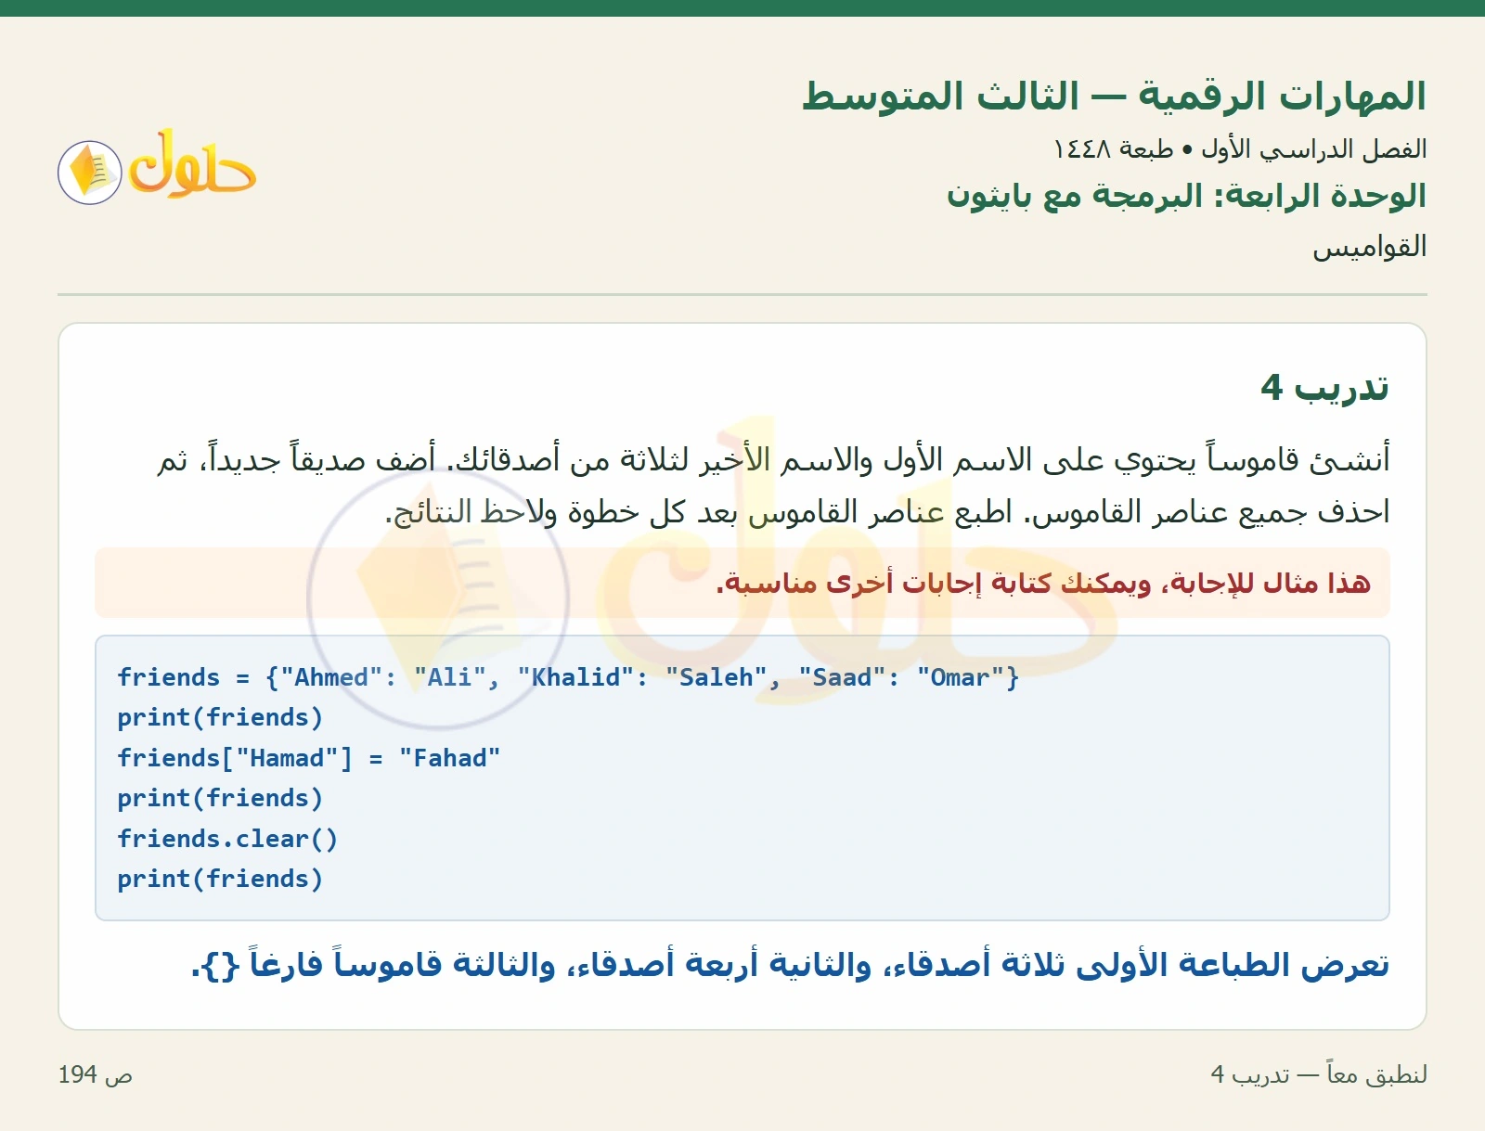Click the footer text لنطبق معاً — تدريب 4
The width and height of the screenshot is (1485, 1131).
pos(1319,1074)
